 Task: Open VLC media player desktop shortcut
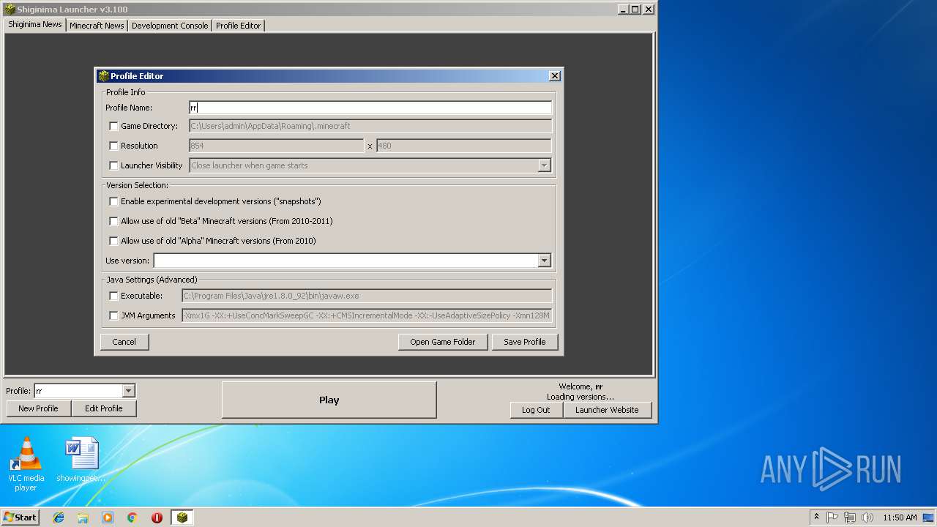pos(26,464)
